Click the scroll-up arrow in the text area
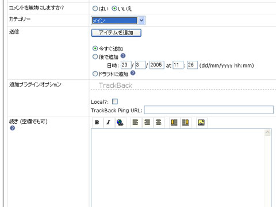 (267, 132)
